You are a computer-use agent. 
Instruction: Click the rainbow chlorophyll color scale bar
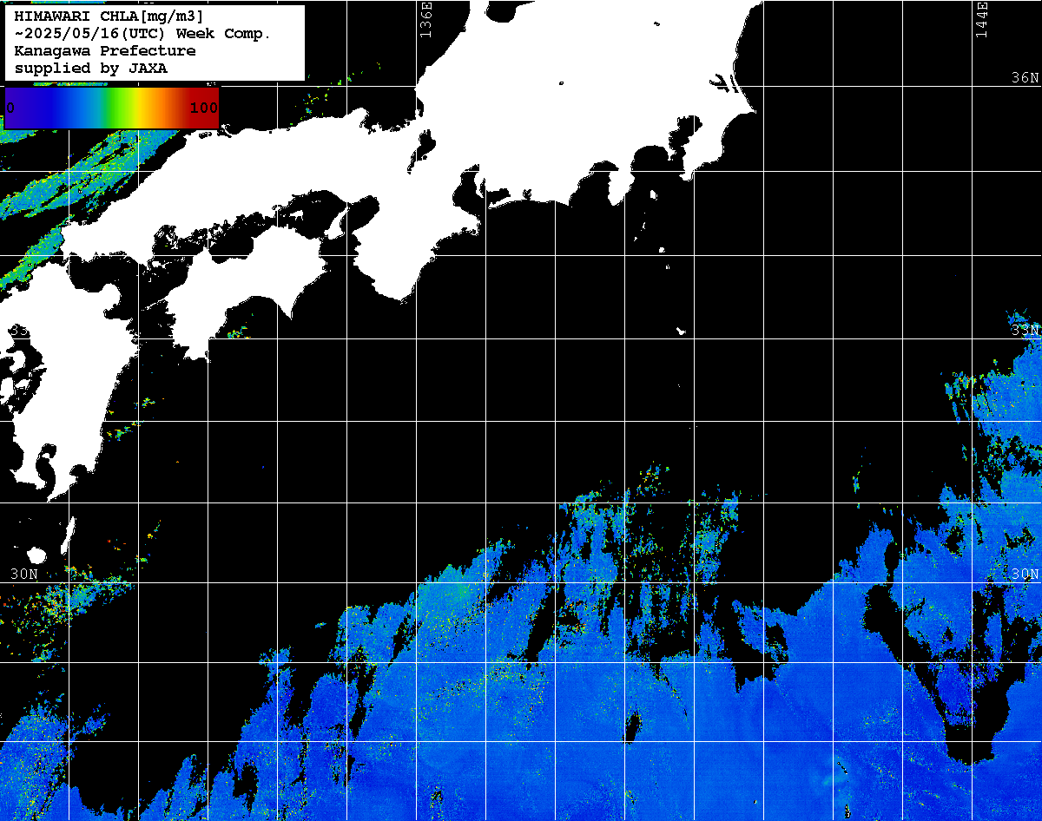click(111, 108)
